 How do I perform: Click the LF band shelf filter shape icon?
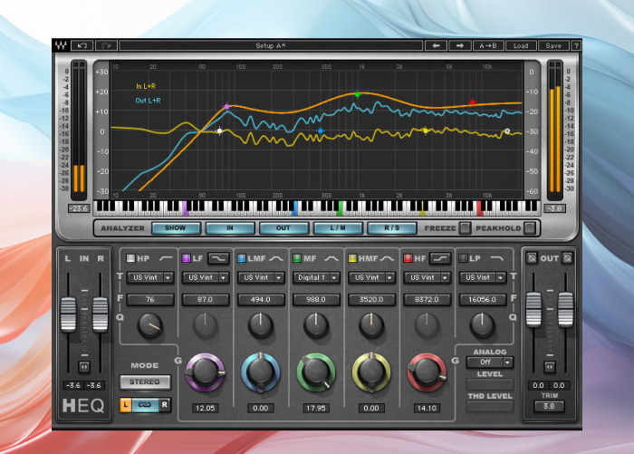219,258
